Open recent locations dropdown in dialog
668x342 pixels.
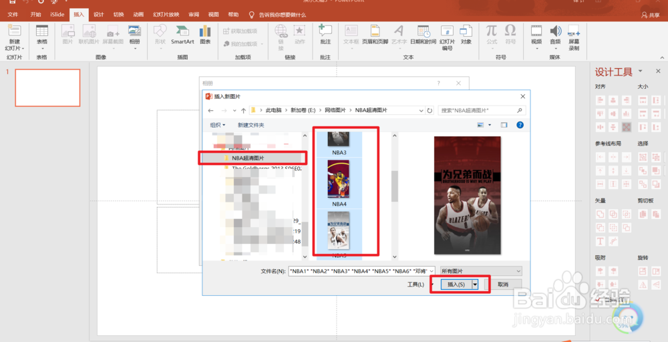coord(234,110)
